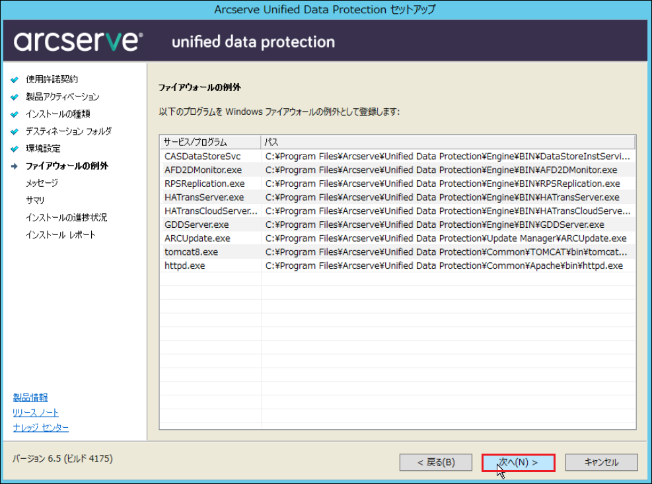Click the arrow icon beside ファイアウォールの例外
This screenshot has height=484, width=652.
(15, 166)
